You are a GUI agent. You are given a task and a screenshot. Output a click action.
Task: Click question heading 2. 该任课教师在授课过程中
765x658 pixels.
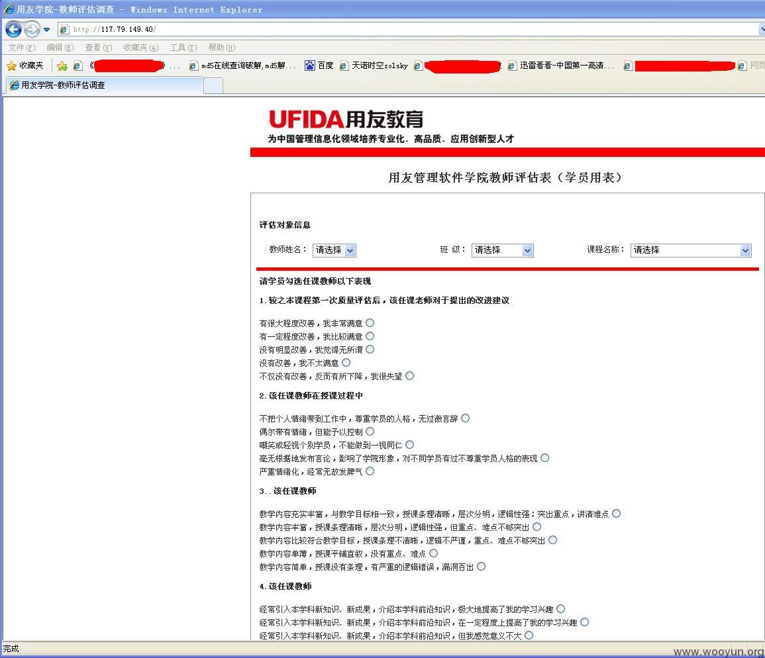(311, 396)
